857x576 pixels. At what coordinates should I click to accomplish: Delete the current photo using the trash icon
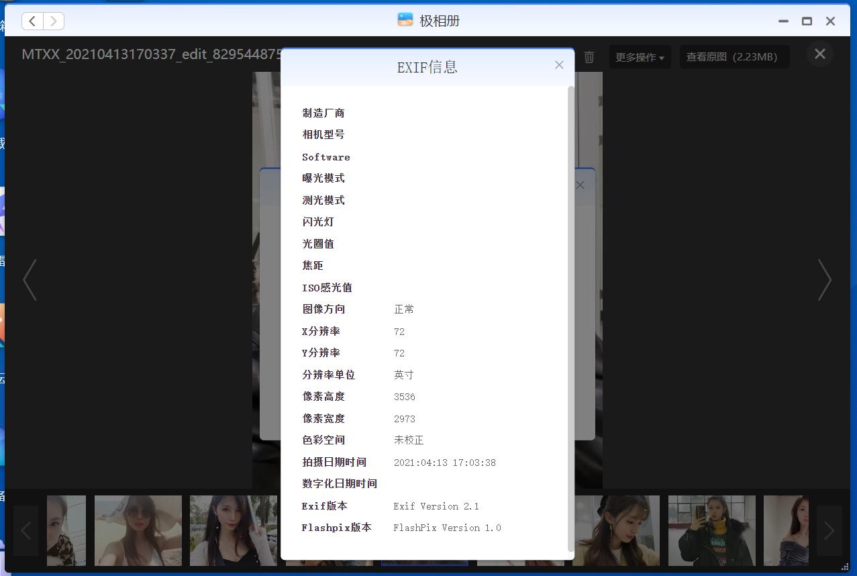coord(589,57)
